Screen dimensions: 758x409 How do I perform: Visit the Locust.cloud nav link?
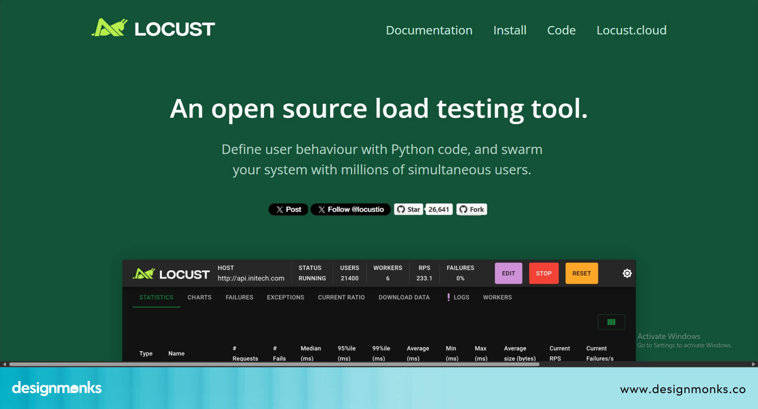[x=631, y=30]
